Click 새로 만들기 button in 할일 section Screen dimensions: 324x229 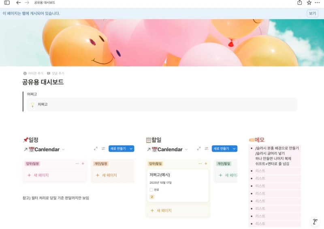(221, 149)
